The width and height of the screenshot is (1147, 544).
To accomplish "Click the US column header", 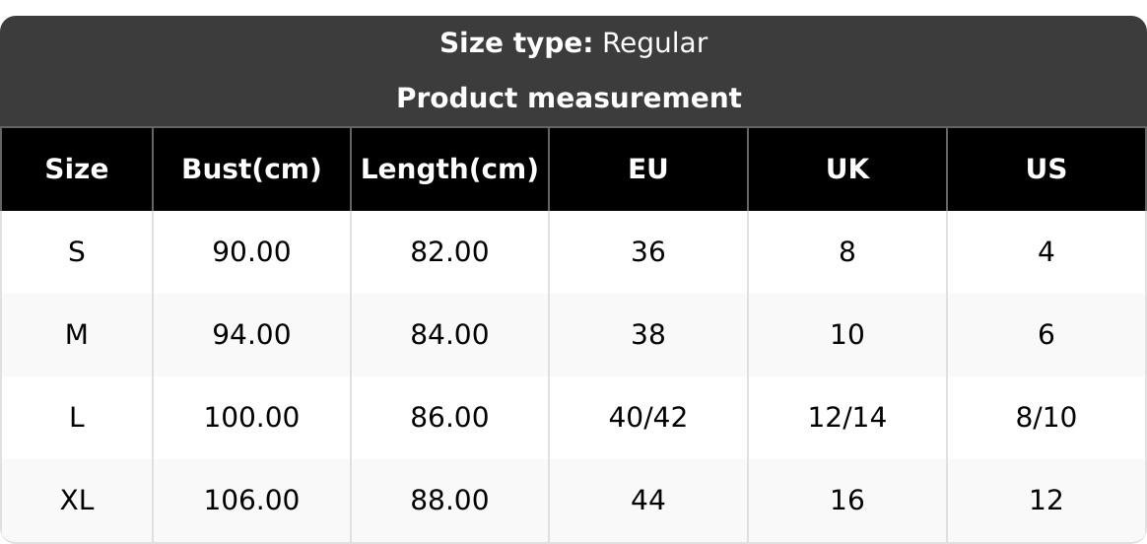I will point(1046,170).
